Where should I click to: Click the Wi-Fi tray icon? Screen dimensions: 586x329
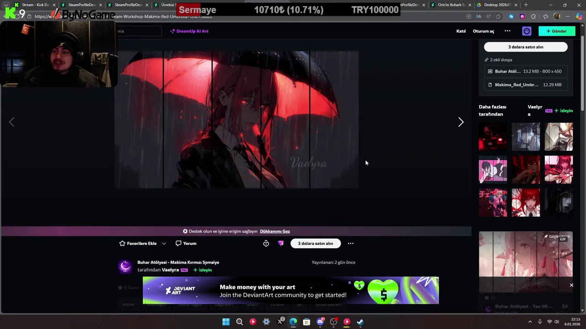click(x=549, y=322)
